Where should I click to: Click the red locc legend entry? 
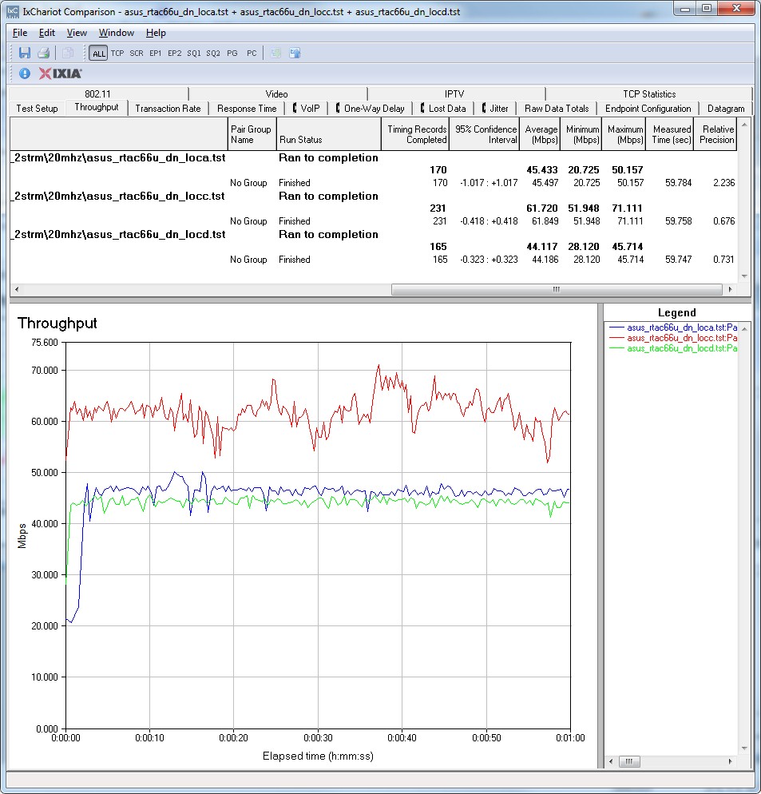coord(673,338)
